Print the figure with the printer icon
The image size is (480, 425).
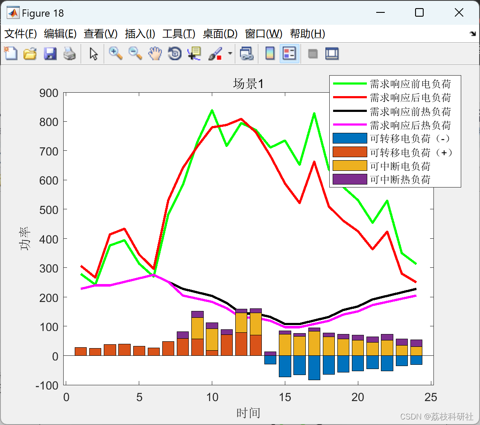[70, 53]
